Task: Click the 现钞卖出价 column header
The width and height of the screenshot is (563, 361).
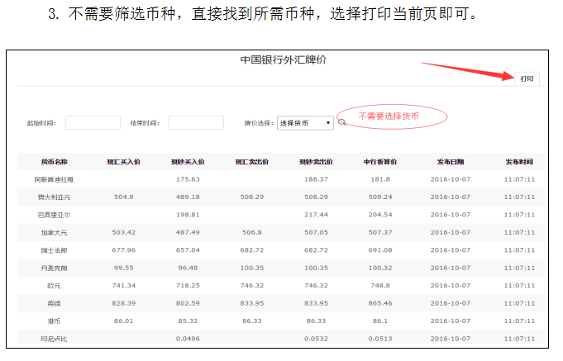Action: [x=316, y=161]
